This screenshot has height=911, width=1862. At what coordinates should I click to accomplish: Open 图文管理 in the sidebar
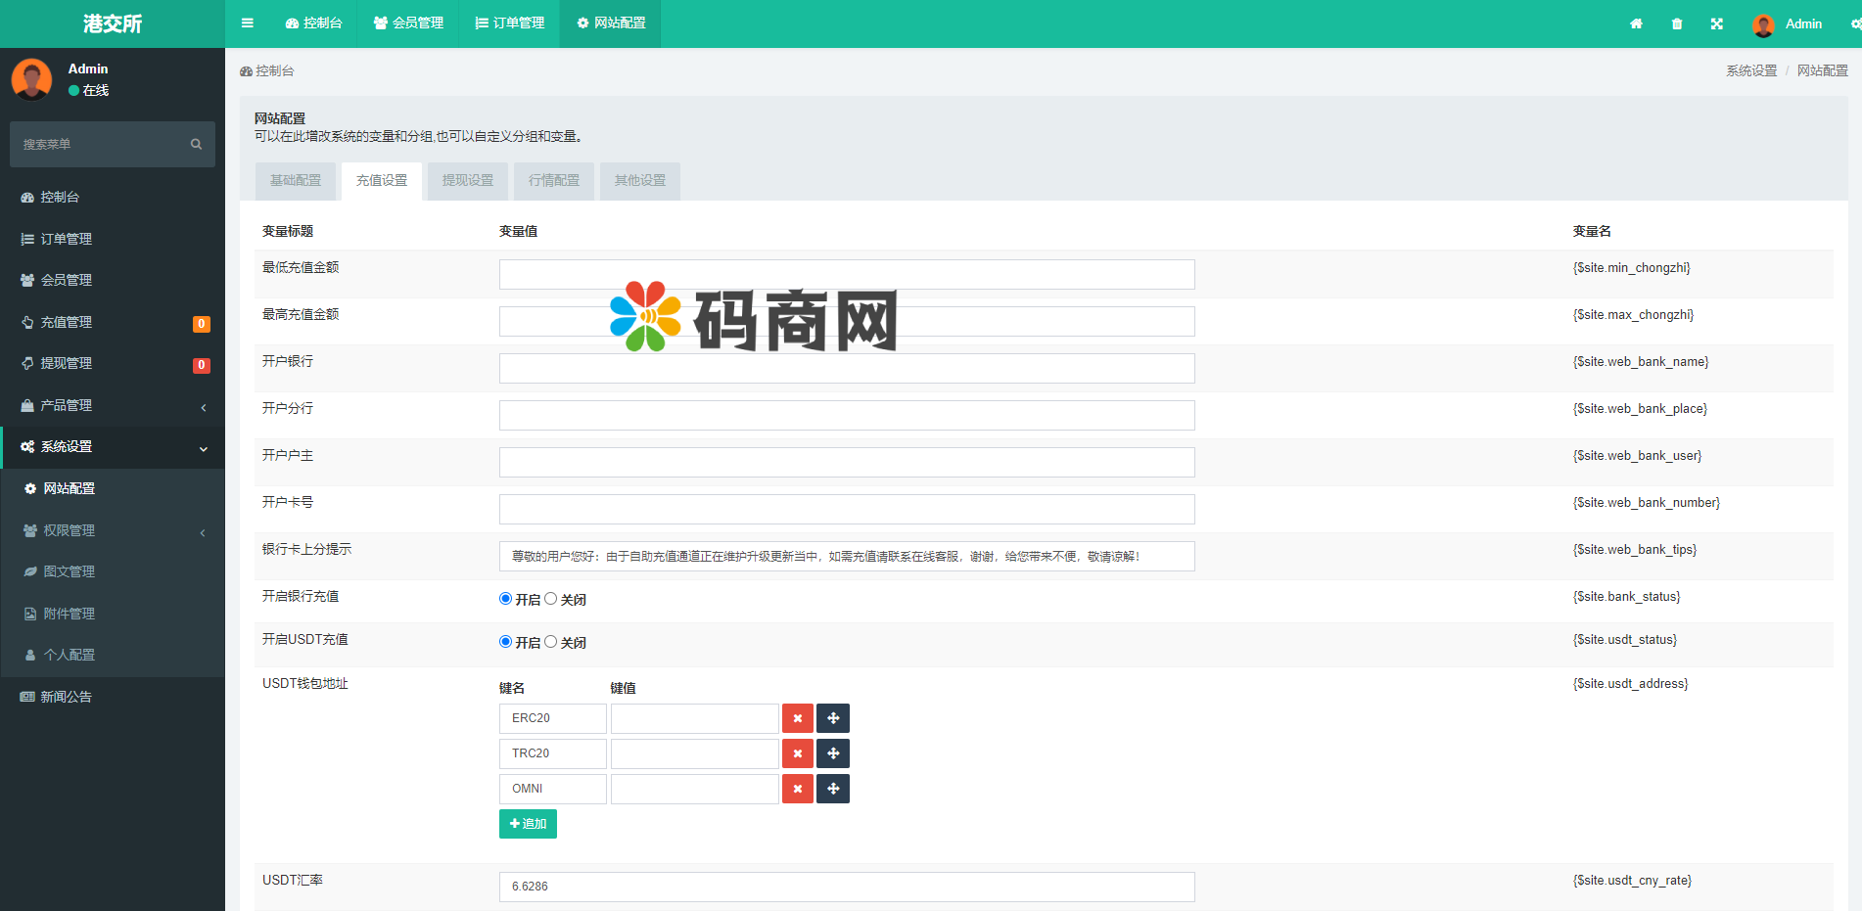click(113, 571)
